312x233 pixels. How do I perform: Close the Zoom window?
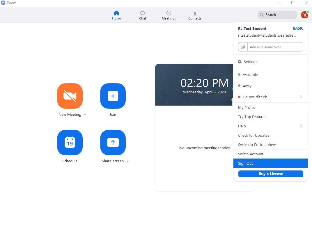point(306,3)
